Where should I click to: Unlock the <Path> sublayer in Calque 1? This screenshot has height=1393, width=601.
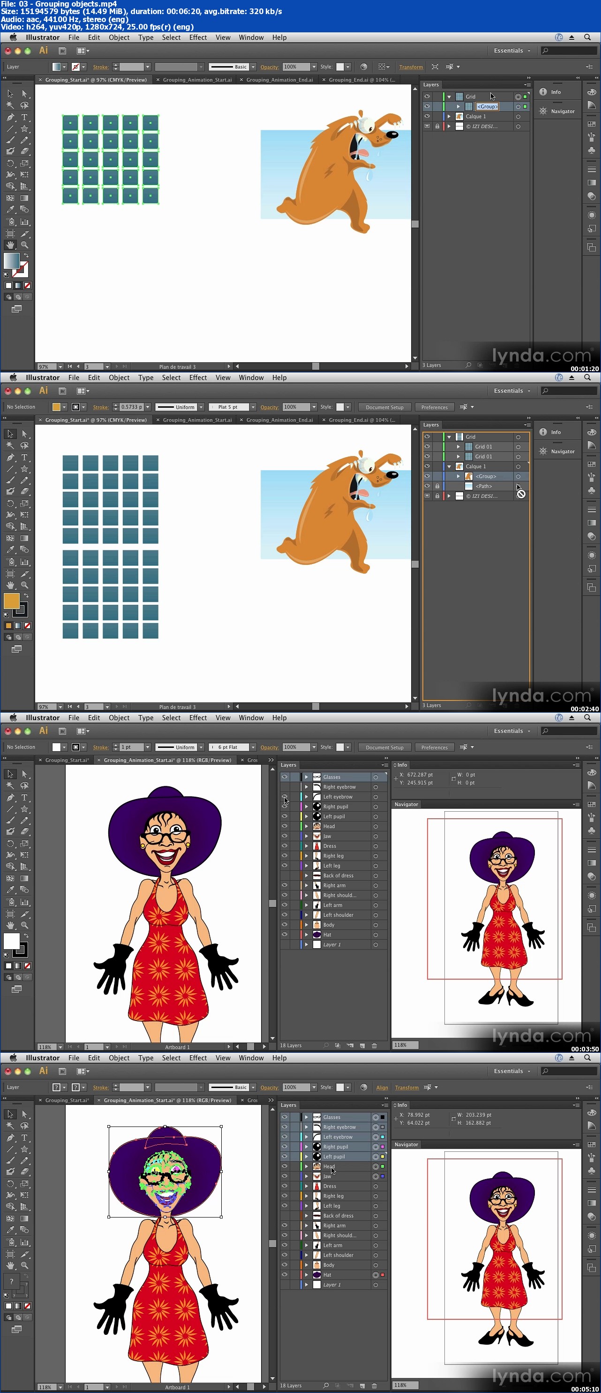point(437,486)
